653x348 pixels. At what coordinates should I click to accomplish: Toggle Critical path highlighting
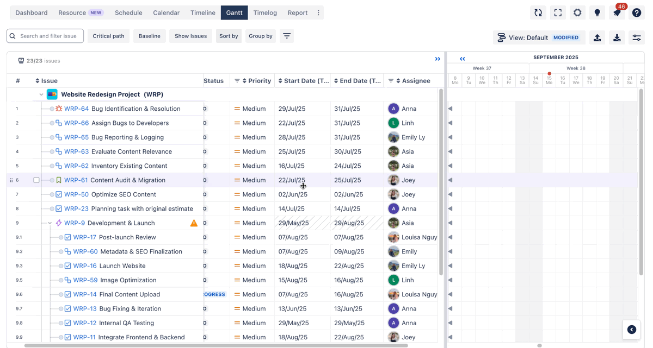[x=108, y=36]
